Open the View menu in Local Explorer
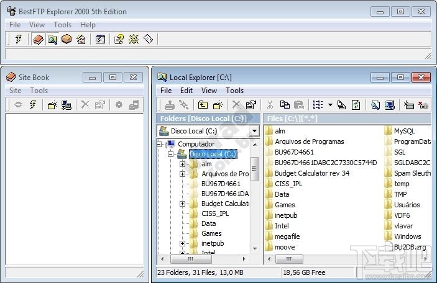Screen dimensions: 437x283 pos(209,91)
